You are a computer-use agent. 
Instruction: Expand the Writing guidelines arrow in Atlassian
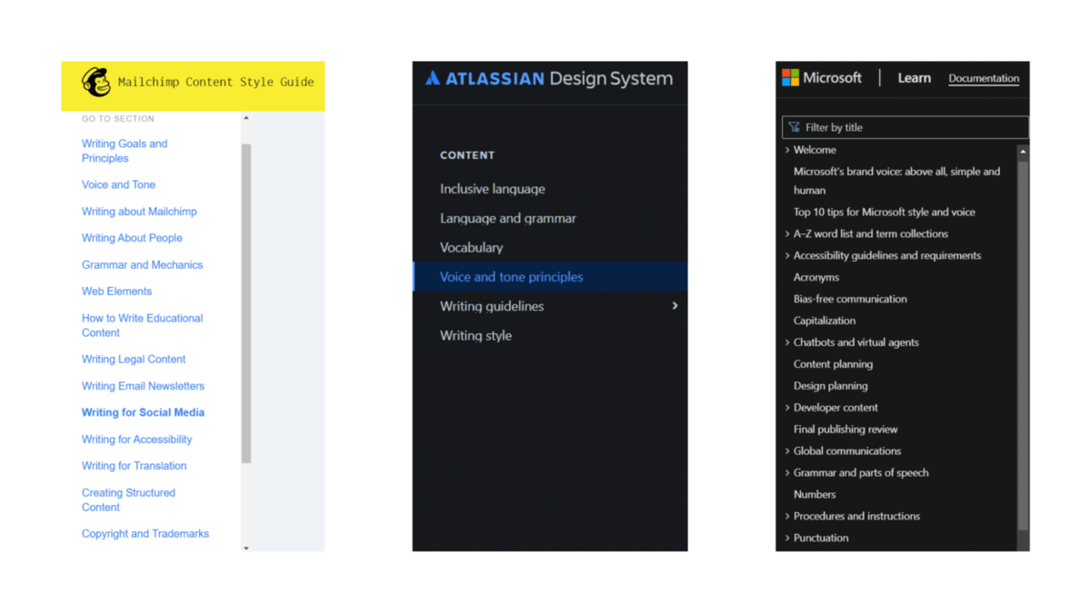coord(675,306)
